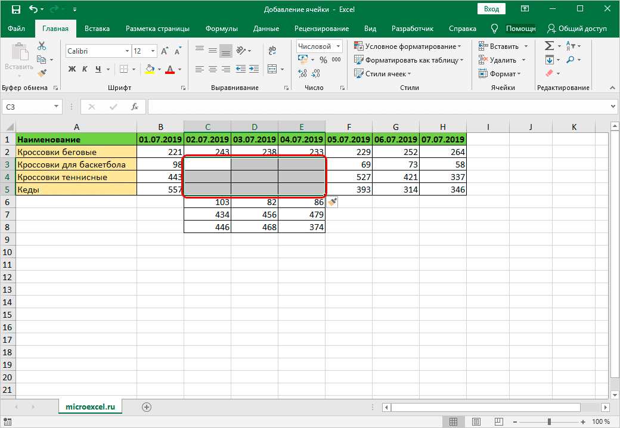The image size is (620, 428).
Task: Click the Wrap Text icon
Action: (272, 51)
